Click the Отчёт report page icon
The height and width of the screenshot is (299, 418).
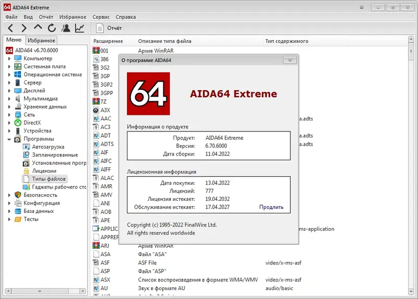[x=100, y=28]
